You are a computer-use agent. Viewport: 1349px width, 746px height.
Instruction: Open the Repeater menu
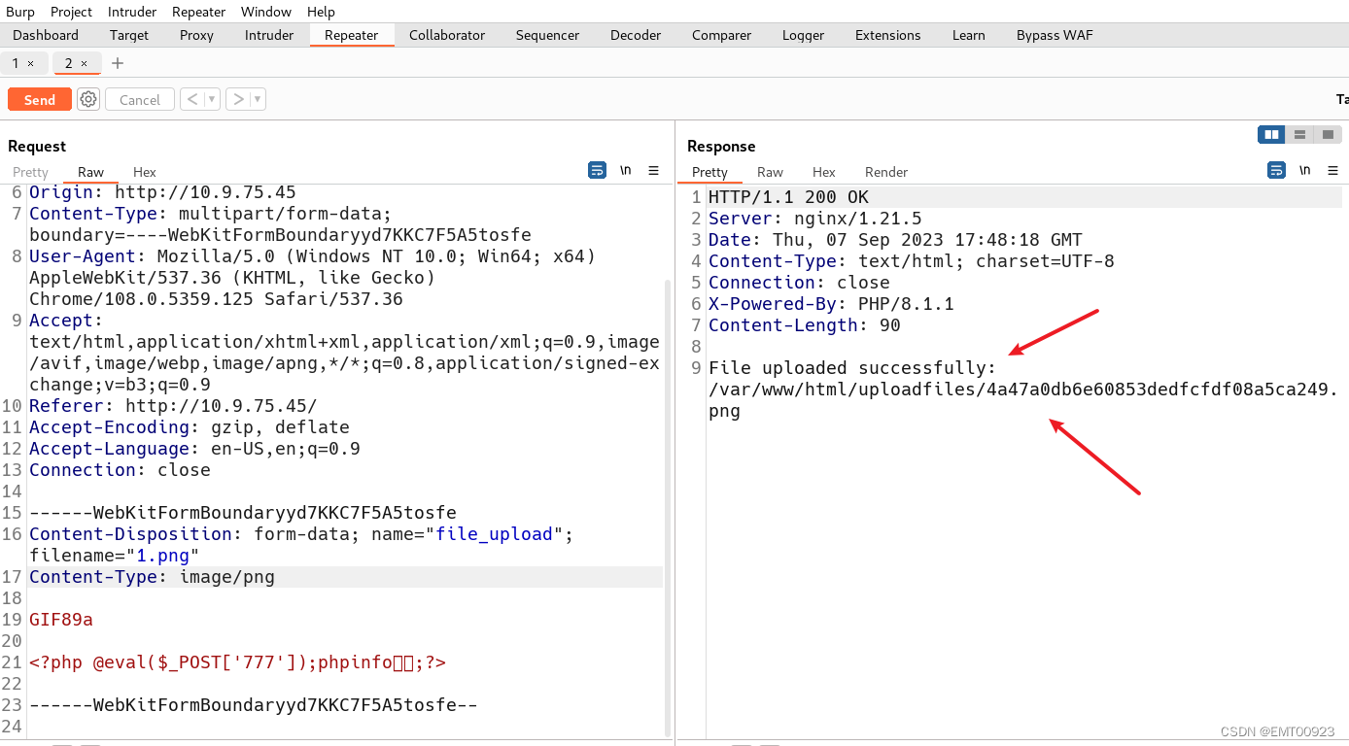click(198, 12)
